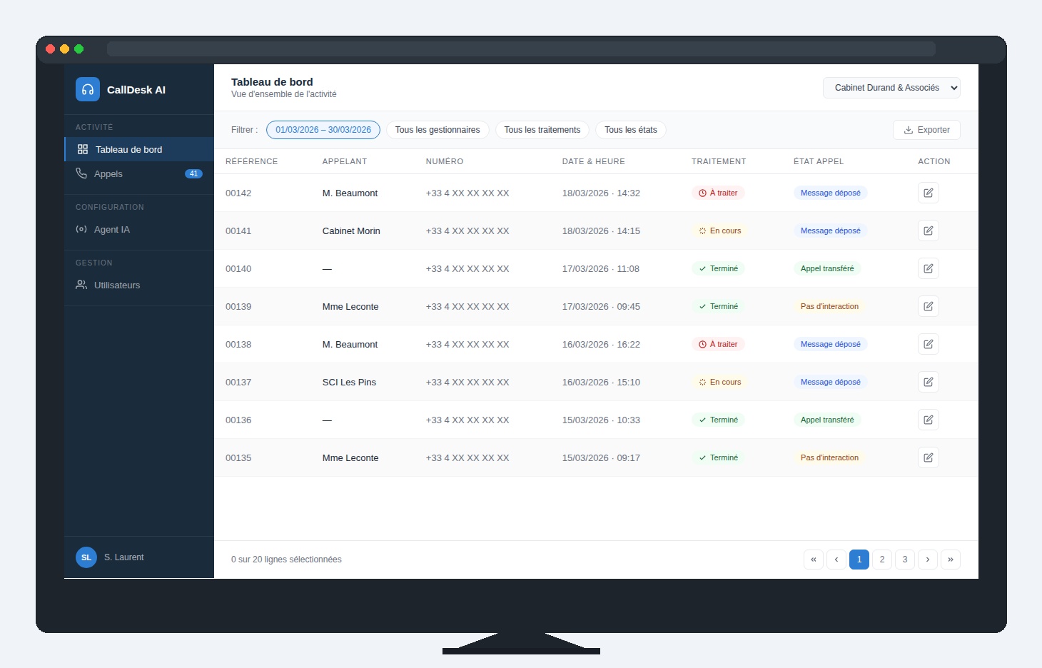The height and width of the screenshot is (668, 1042).
Task: Select page 1 in pagination
Action: pos(859,560)
